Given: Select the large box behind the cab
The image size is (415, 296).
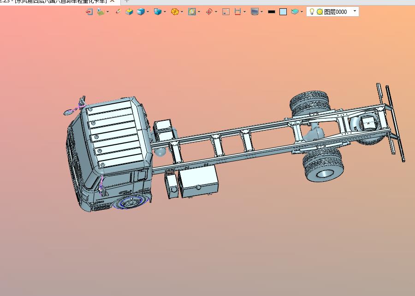Looking at the screenshot, I should [198, 181].
